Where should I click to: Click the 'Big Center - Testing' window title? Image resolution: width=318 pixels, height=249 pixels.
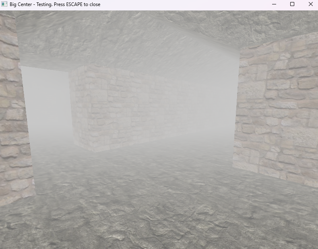[55, 4]
